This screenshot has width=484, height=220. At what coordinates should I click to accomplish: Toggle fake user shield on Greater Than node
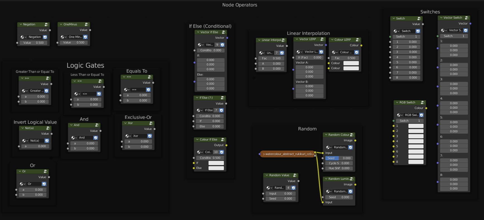(x=47, y=91)
